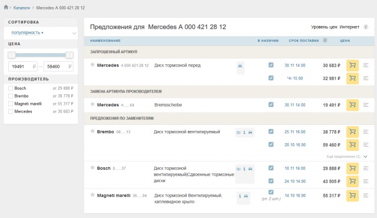Add 38 778 ₽ Brembo offer to cart
Image resolution: width=377 pixels, height=218 pixels.
(x=352, y=132)
